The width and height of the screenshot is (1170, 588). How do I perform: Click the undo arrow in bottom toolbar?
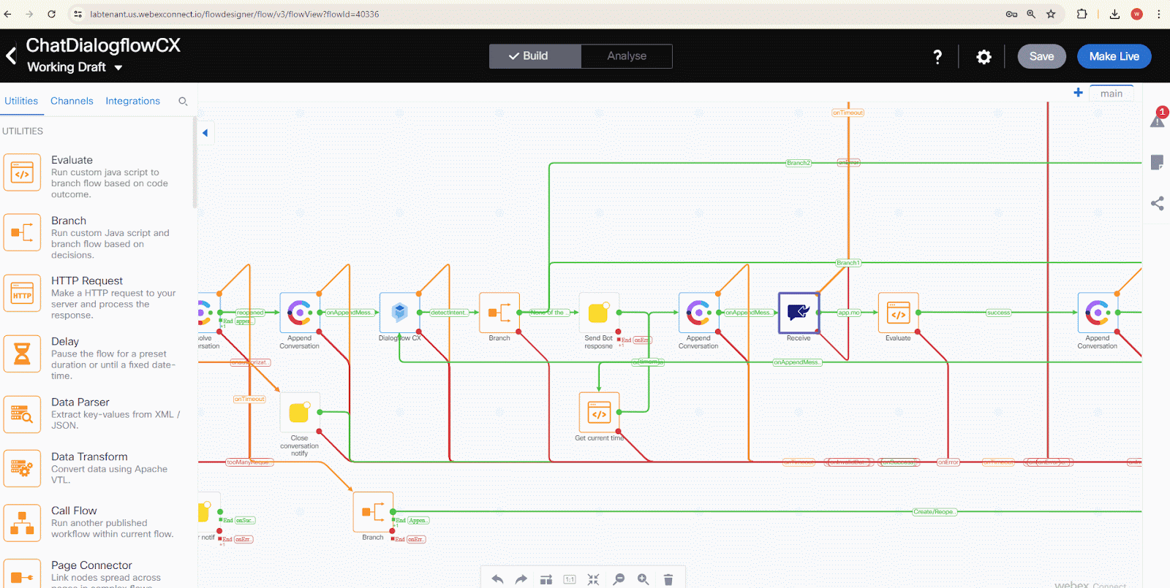[497, 579]
